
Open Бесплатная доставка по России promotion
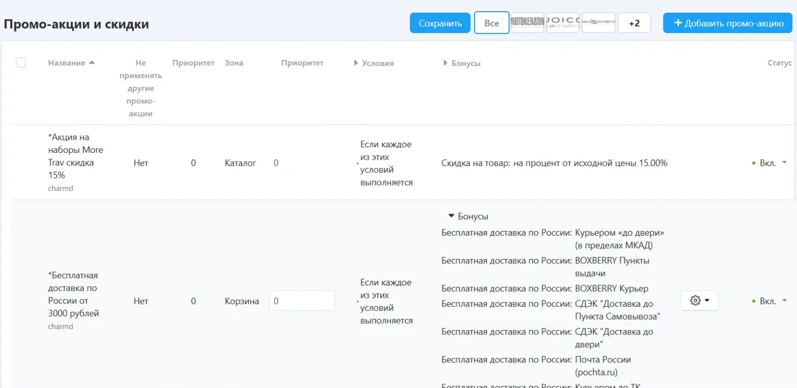tap(73, 294)
